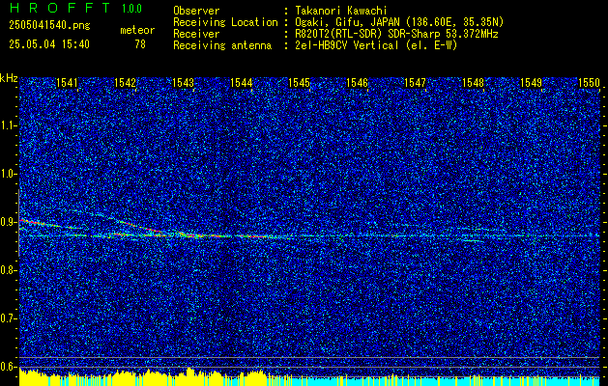Click the R820T2(RTL-SDR) SDR-Sharp receiver text
The height and width of the screenshot is (386, 608).
click(x=396, y=34)
